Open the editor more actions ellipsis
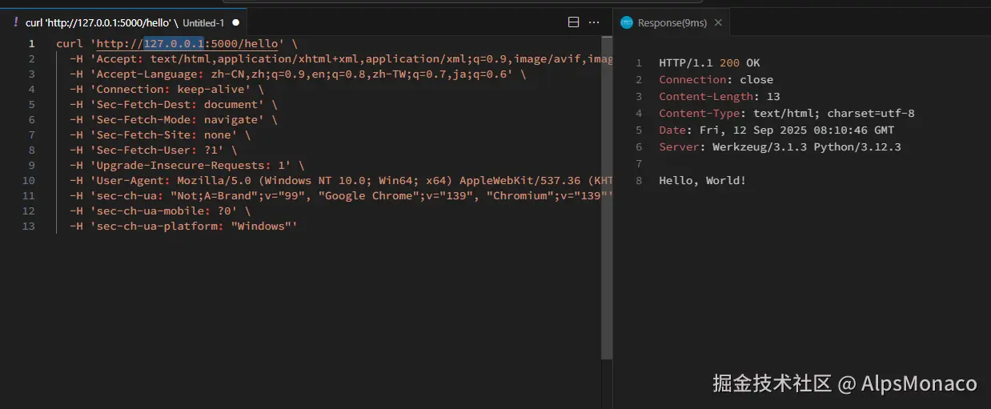 [x=594, y=22]
